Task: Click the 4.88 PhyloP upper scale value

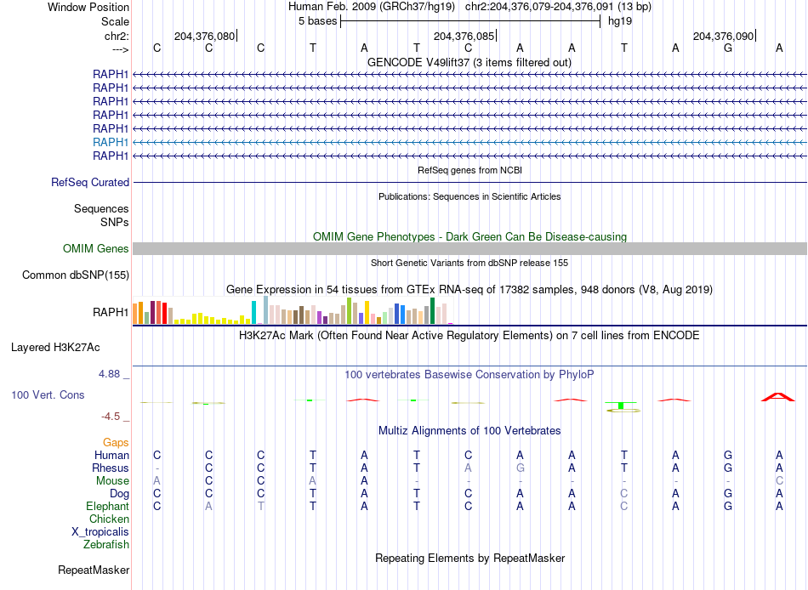Action: (x=109, y=373)
